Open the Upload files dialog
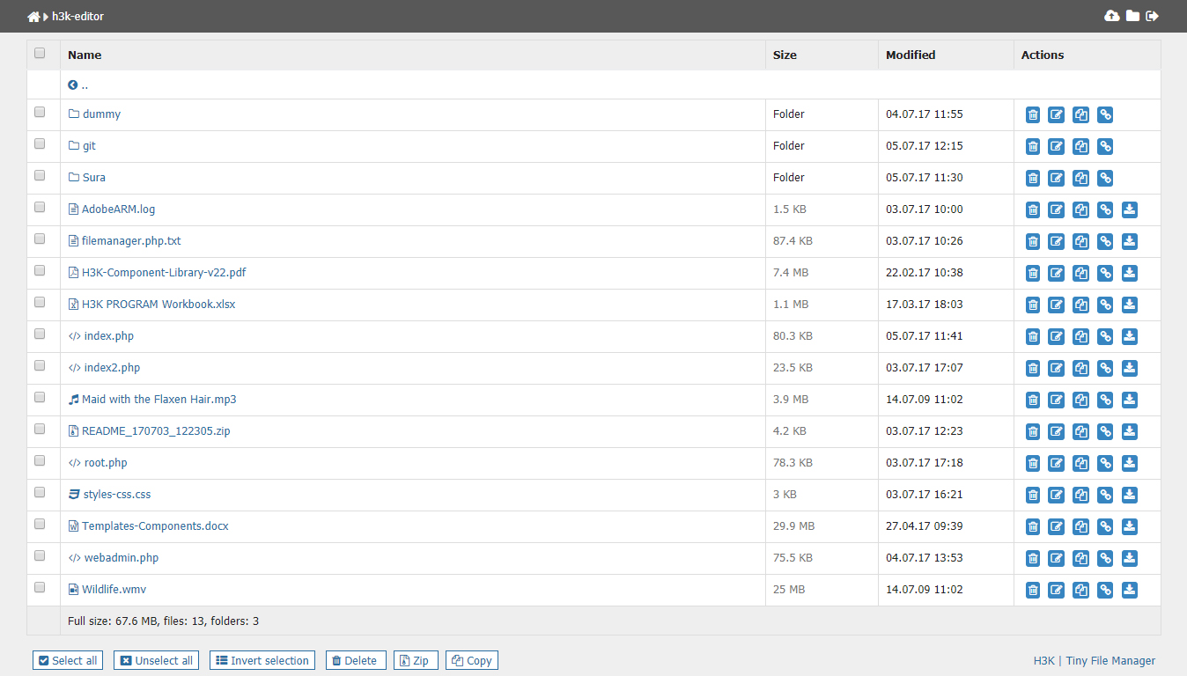Image resolution: width=1187 pixels, height=676 pixels. pos(1111,16)
